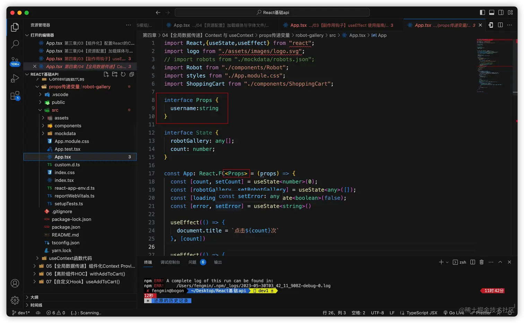Screen dimensions: 524x323
Task: Open the Search view in activity bar
Action: [15, 44]
